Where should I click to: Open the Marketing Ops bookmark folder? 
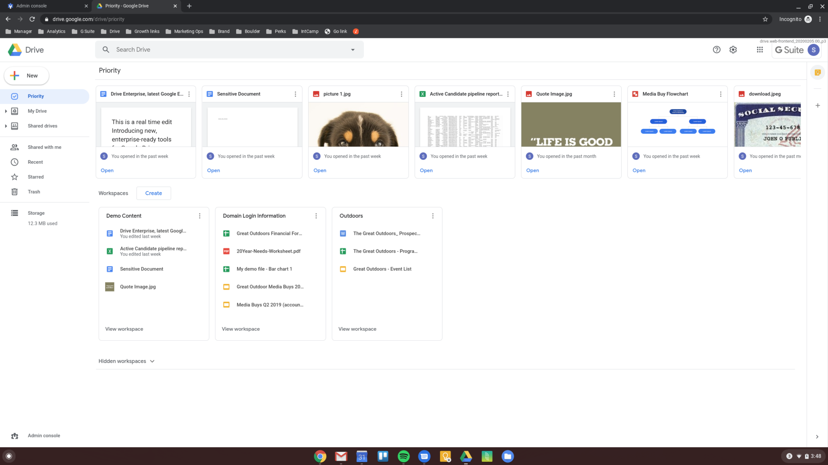click(x=184, y=31)
